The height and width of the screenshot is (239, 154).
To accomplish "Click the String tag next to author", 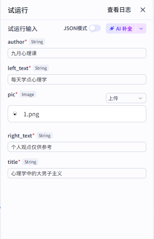I will (x=37, y=42).
